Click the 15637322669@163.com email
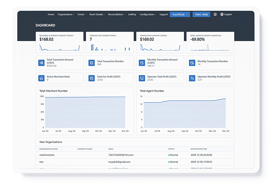Viewport: 278px width, 190px height. tap(121, 155)
